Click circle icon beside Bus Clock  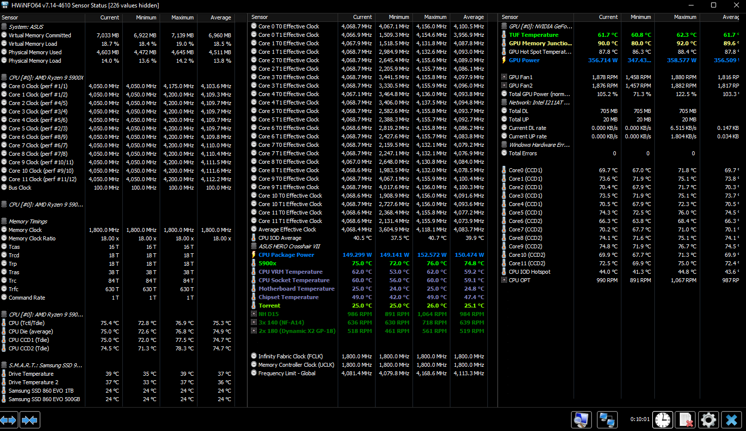[x=4, y=188]
